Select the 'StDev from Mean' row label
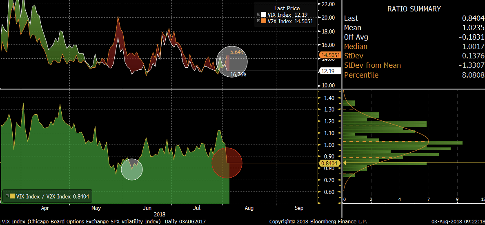The width and height of the screenshot is (485, 225). (x=372, y=65)
